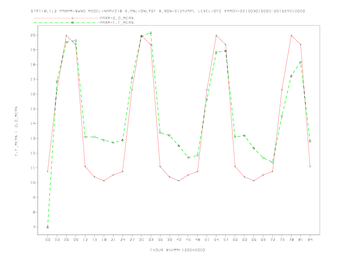Select red plus data point at hour 00
The image size is (338, 261).
coord(48,171)
